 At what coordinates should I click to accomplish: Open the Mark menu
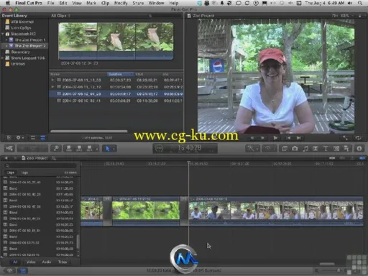91,3
